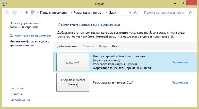The height and width of the screenshot is (109, 199).
Task: Go up one level with the Up arrow
Action: [x=27, y=13]
